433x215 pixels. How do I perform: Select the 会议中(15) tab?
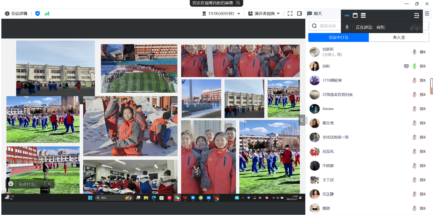338,37
